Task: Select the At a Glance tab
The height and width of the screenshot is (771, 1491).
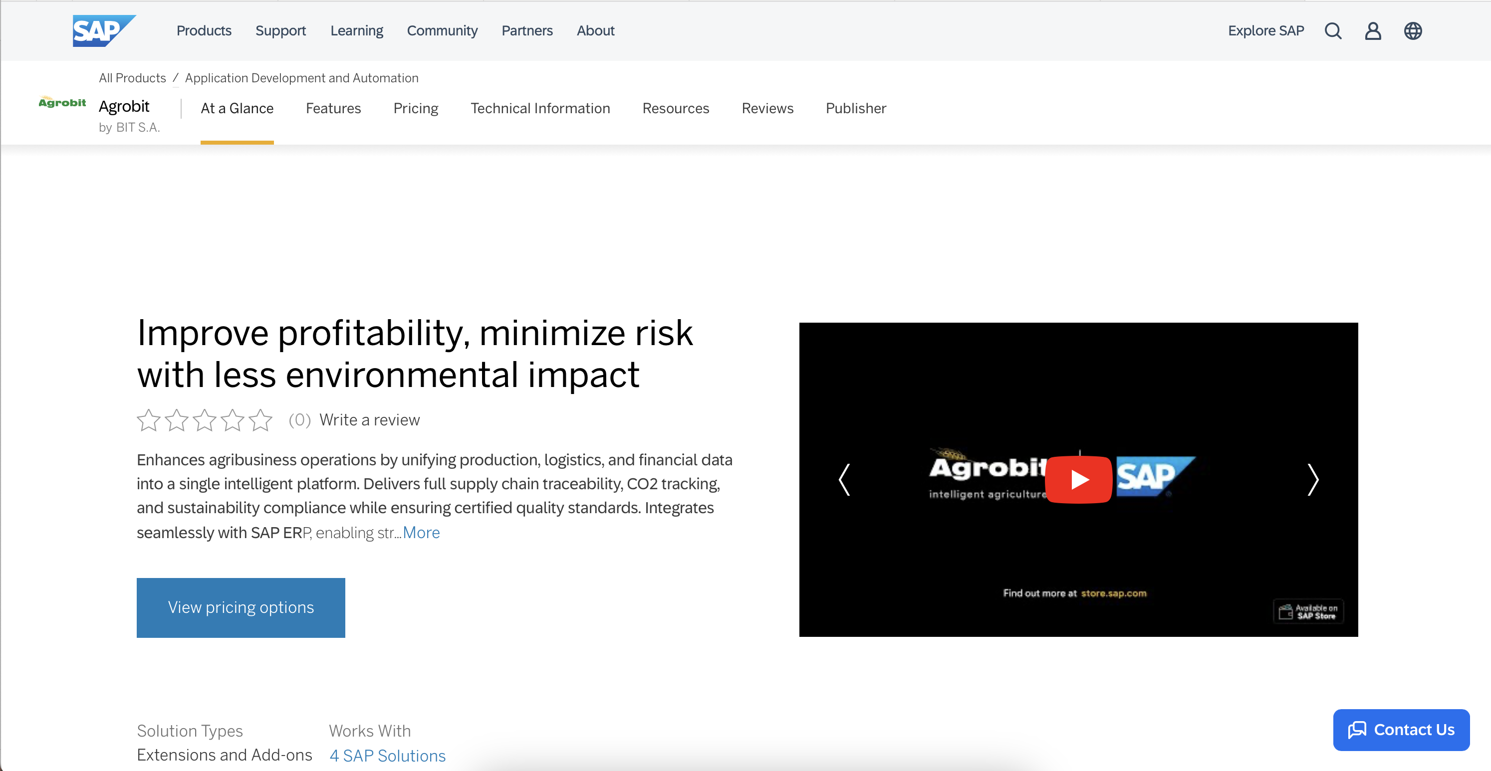Action: 238,108
